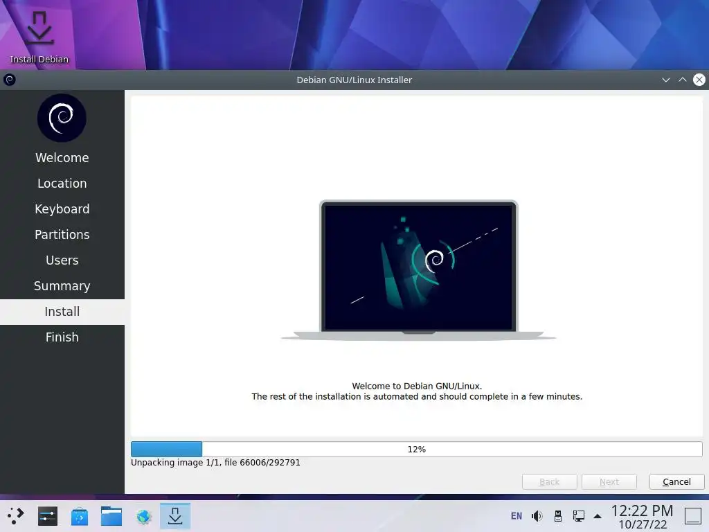Click the Show Desktop button in panel
The width and height of the screenshot is (709, 532).
693,516
